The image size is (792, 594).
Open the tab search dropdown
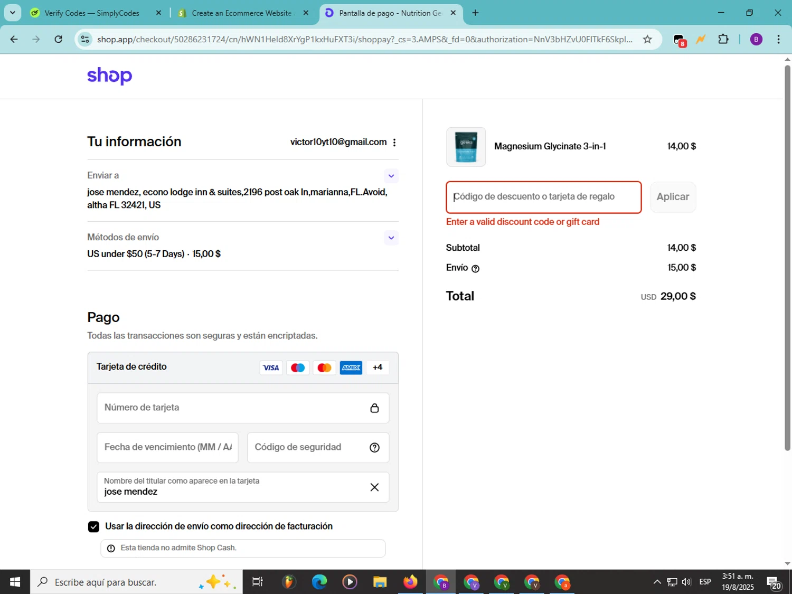[x=13, y=13]
